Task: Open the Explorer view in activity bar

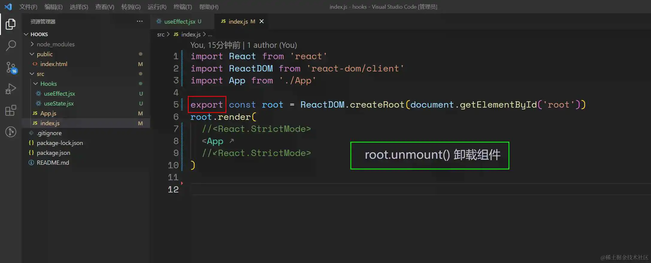Action: [x=11, y=24]
